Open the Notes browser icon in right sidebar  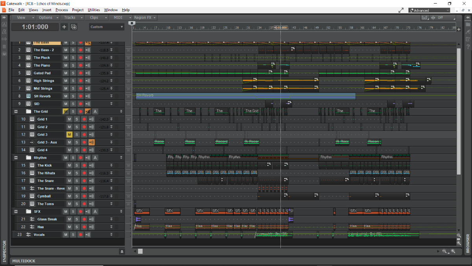coord(468,39)
